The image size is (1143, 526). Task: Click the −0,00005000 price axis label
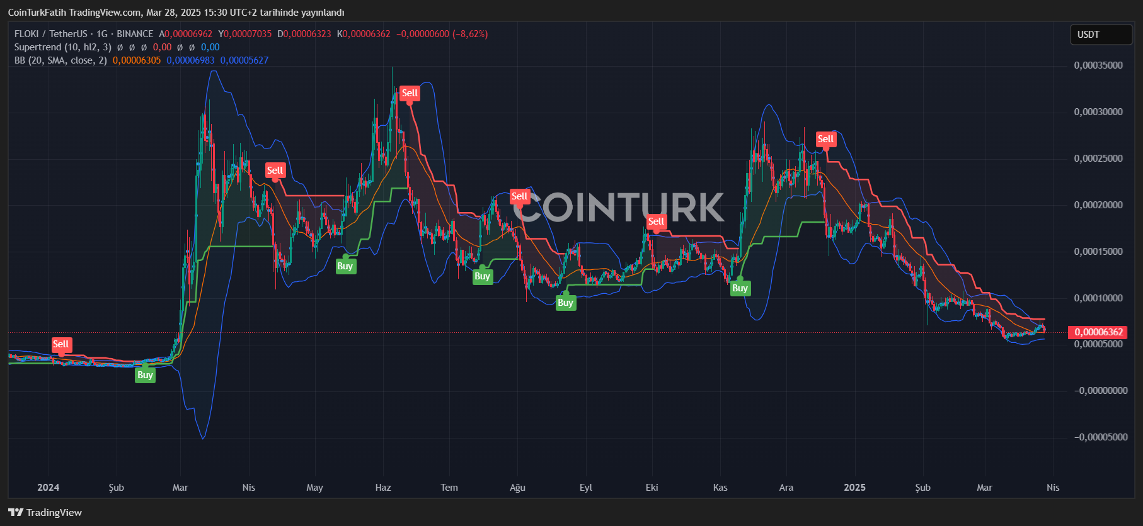(x=1101, y=437)
